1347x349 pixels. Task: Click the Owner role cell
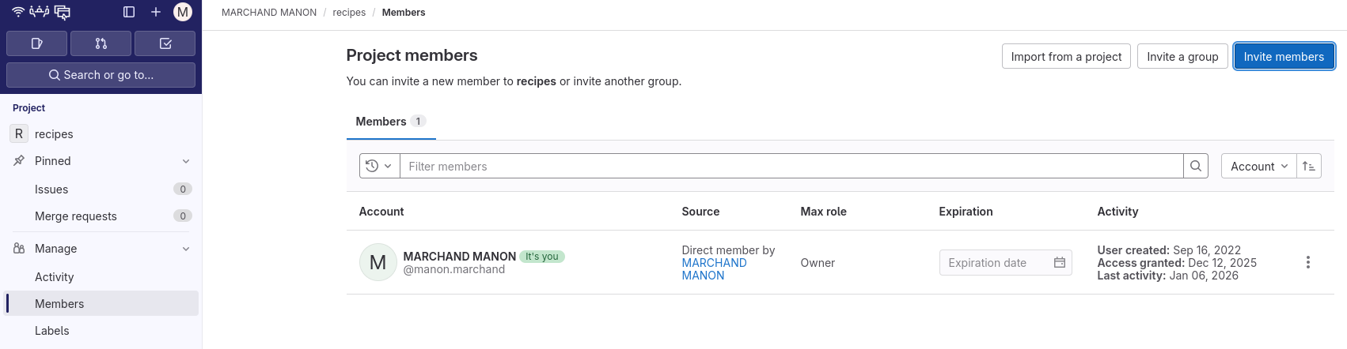coord(818,263)
